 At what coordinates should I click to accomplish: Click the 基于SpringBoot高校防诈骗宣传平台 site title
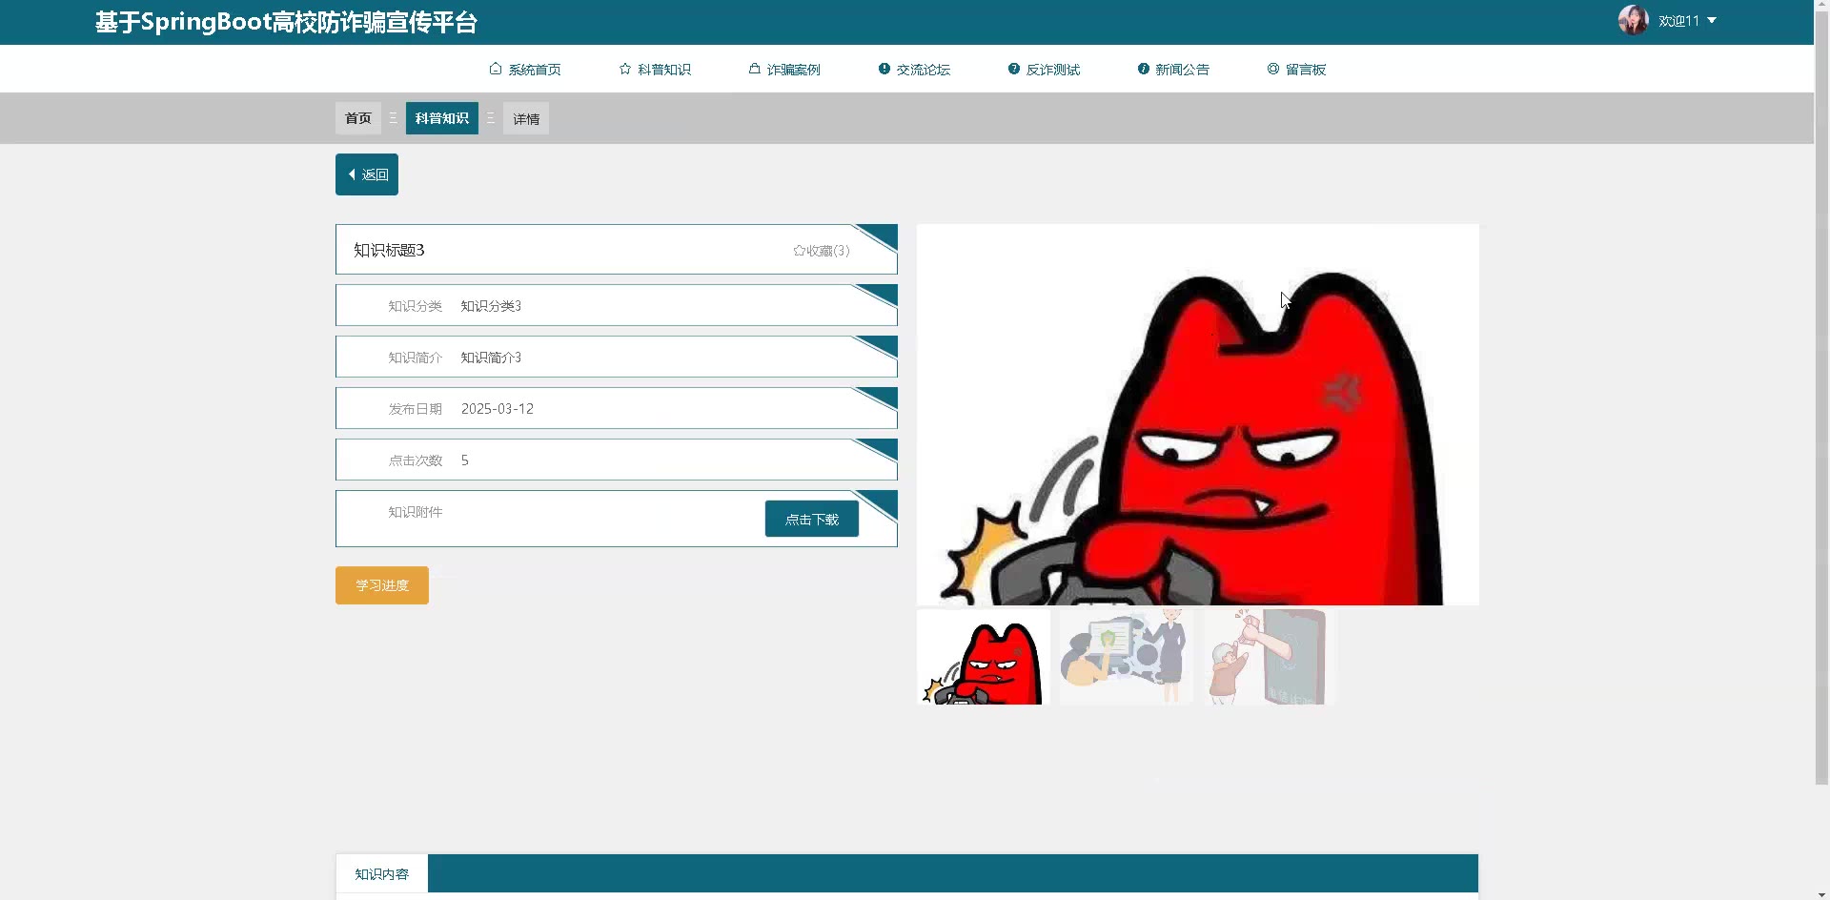tap(286, 22)
